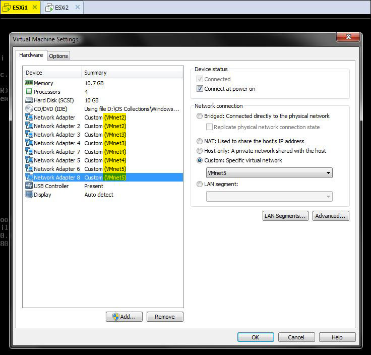Select the CD/DVD (IDE) disc icon
The height and width of the screenshot is (355, 371).
coord(29,108)
